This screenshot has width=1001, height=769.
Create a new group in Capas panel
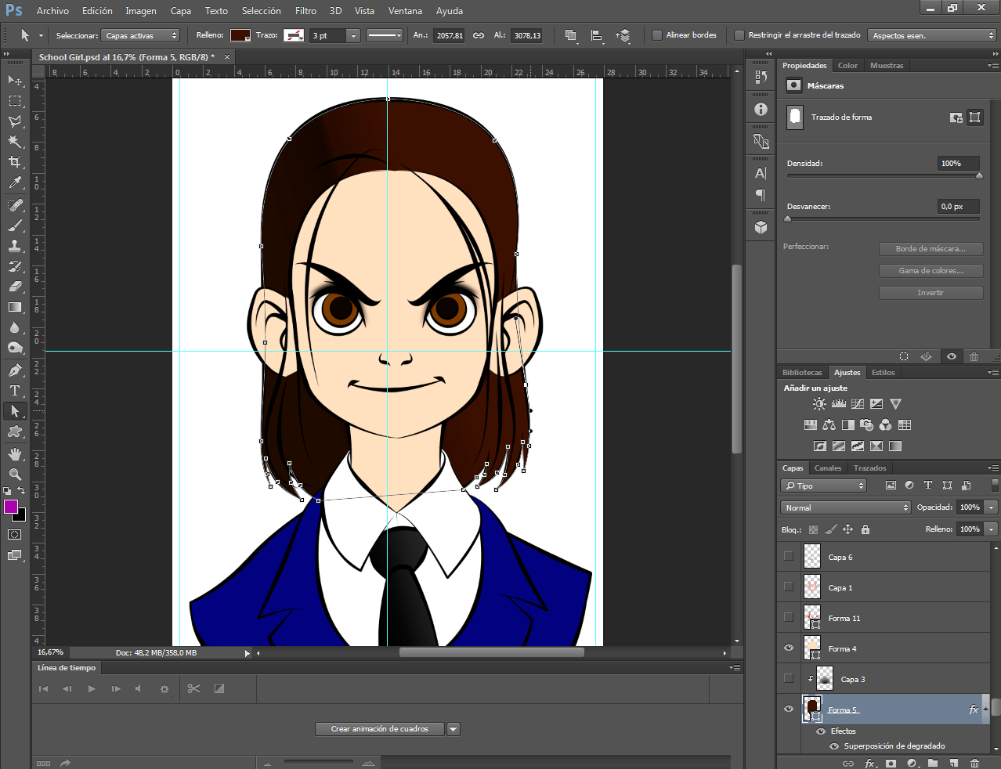click(x=933, y=763)
